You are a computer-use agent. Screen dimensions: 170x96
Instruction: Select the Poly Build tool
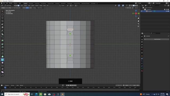click(2, 57)
